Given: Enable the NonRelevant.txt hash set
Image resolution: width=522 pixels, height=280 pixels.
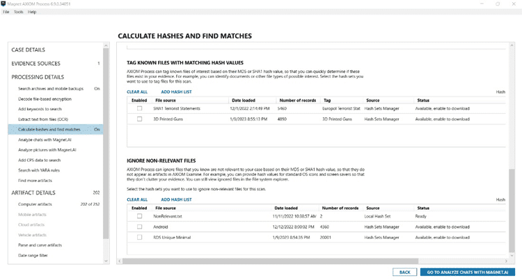Looking at the screenshot, I should point(139,216).
